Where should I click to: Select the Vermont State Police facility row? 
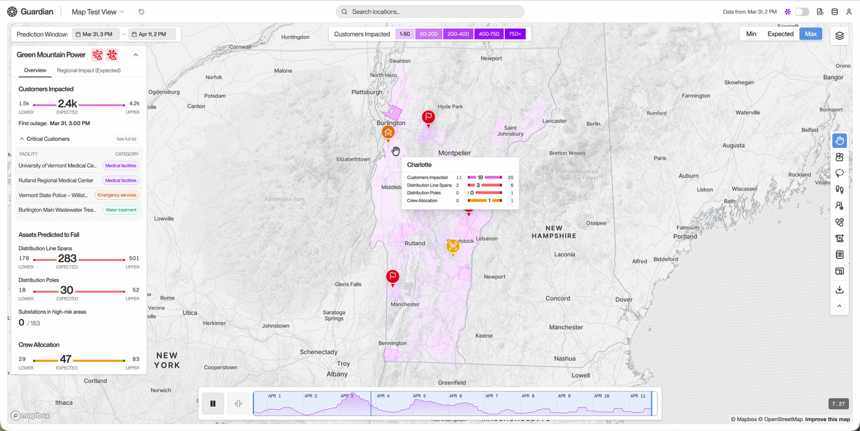[79, 195]
